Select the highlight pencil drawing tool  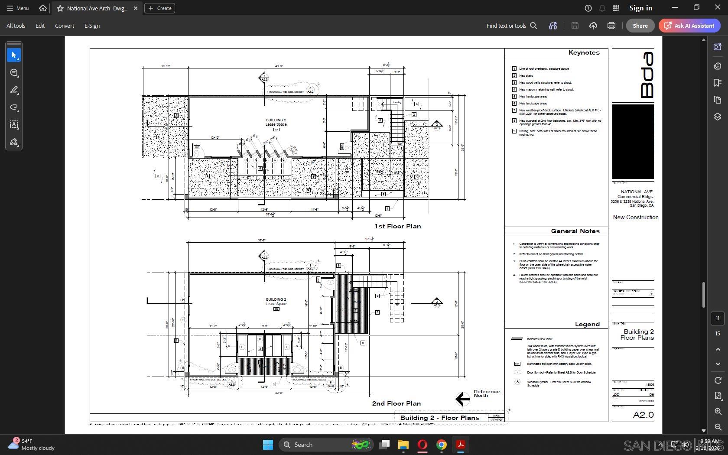point(14,90)
